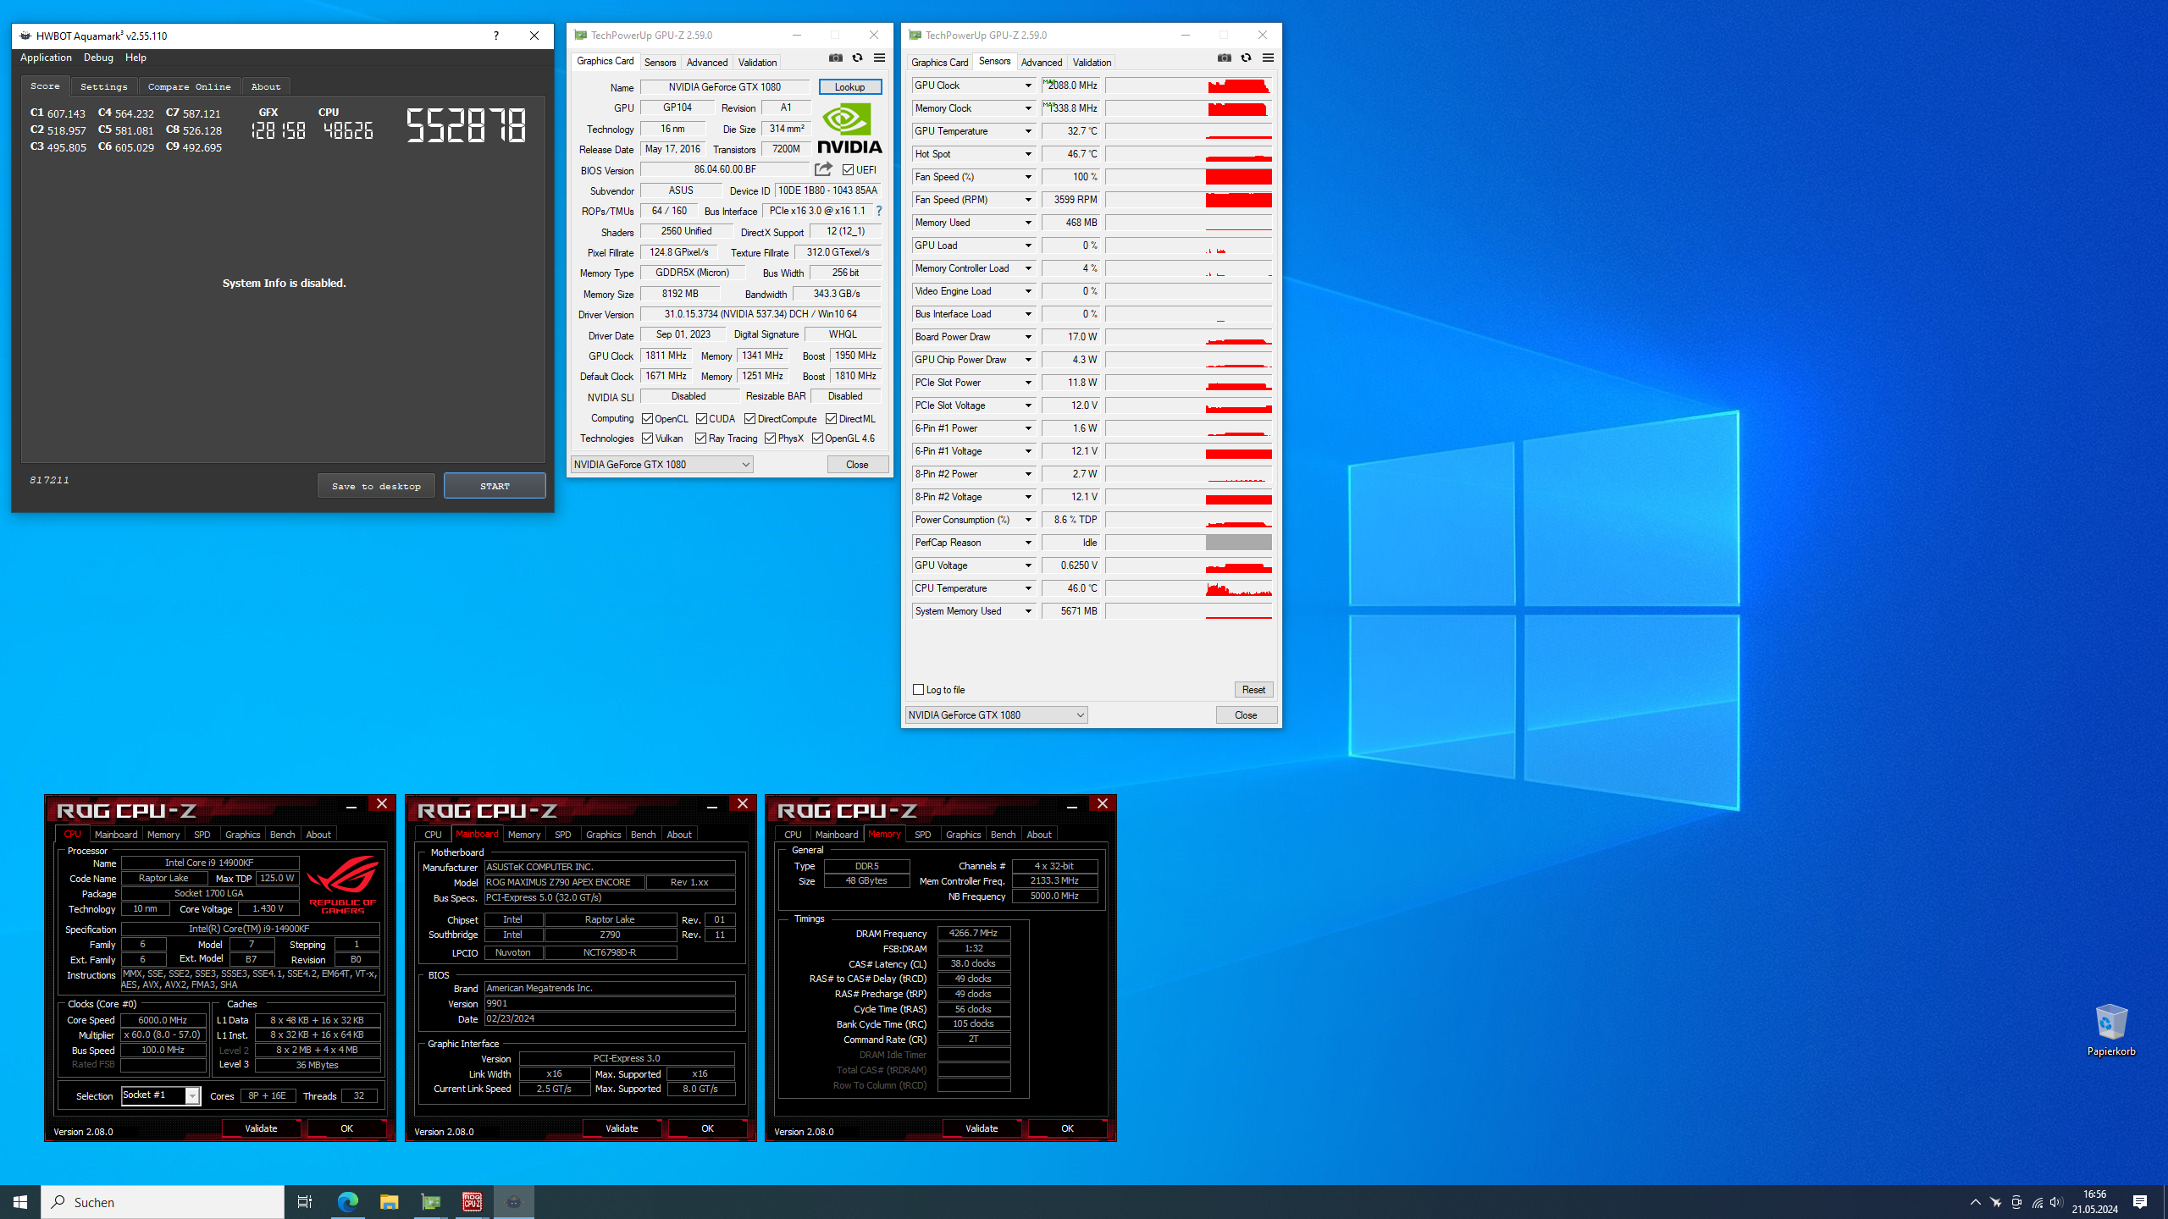Show hidden tray icons chevron
Viewport: 2168px width, 1219px height.
coord(1976,1202)
